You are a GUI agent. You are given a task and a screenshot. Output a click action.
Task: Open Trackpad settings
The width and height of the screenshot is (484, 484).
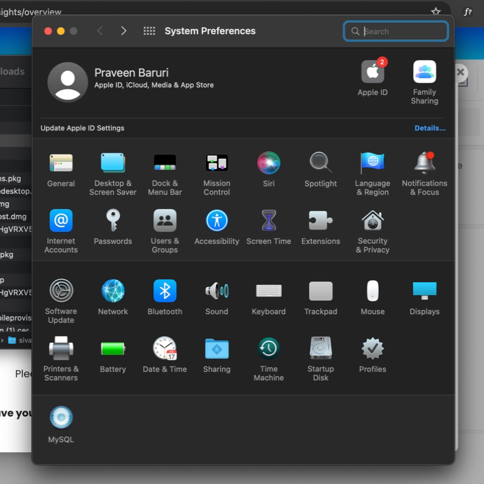321,297
